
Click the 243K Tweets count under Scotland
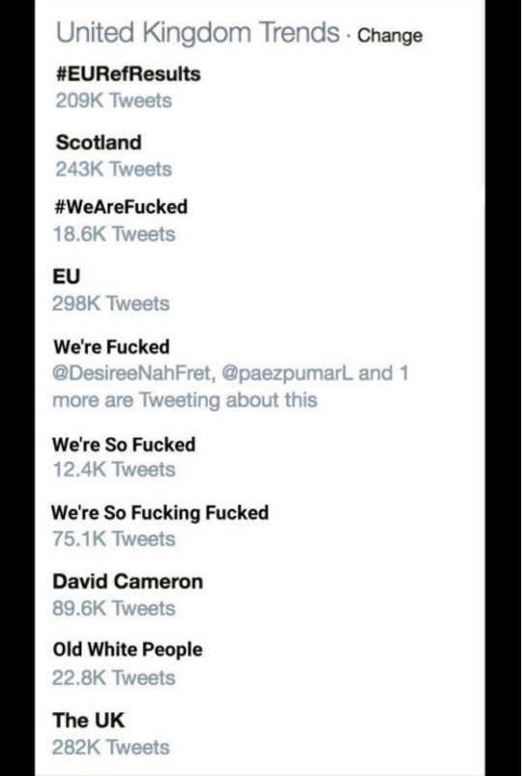tap(114, 170)
